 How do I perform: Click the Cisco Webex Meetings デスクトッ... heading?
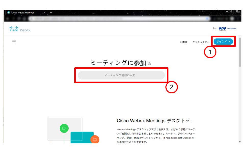pyautogui.click(x=155, y=121)
